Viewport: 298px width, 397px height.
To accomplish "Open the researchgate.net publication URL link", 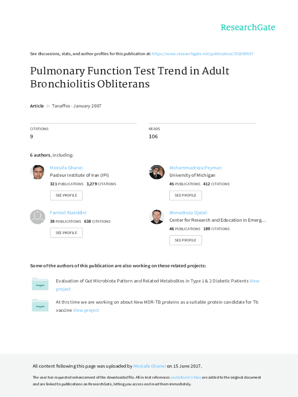I will 203,54.
